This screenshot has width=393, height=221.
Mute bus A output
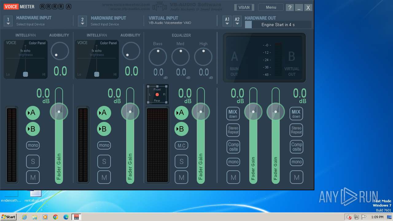pyautogui.click(x=233, y=177)
